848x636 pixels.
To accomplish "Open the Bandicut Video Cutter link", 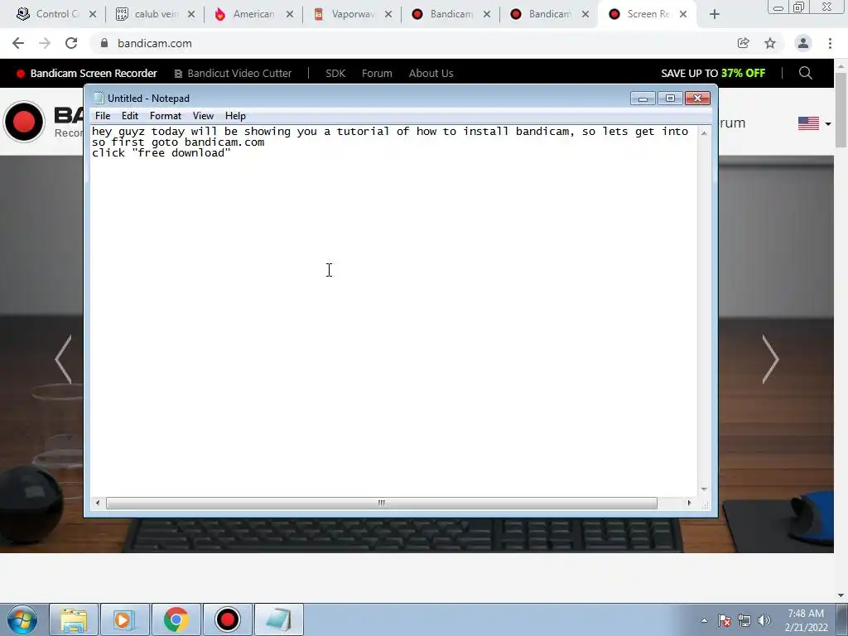I will pos(233,73).
